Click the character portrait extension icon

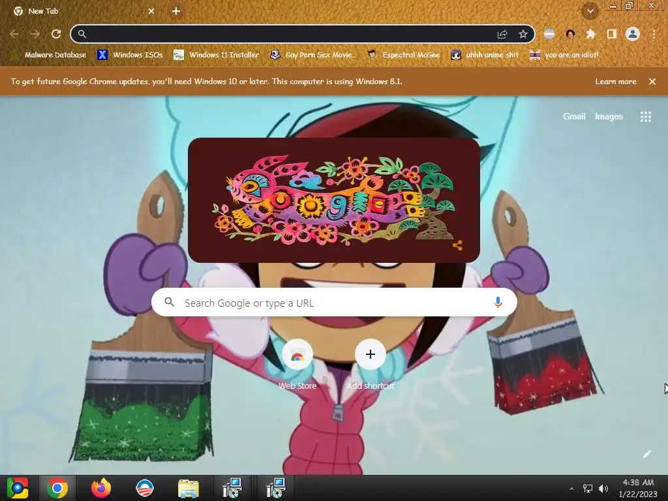click(x=570, y=34)
